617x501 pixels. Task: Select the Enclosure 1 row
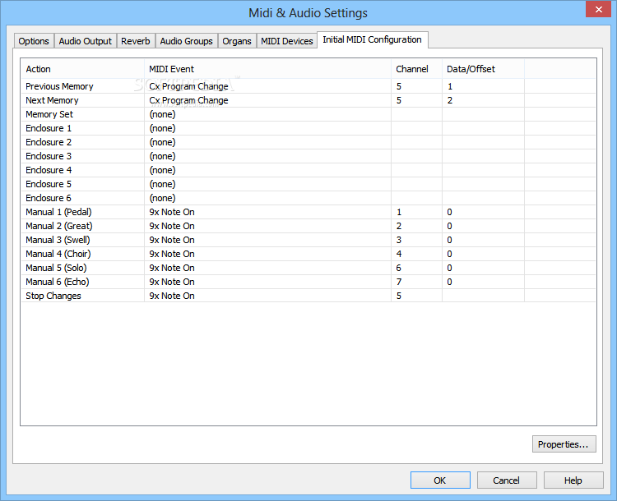[x=308, y=128]
